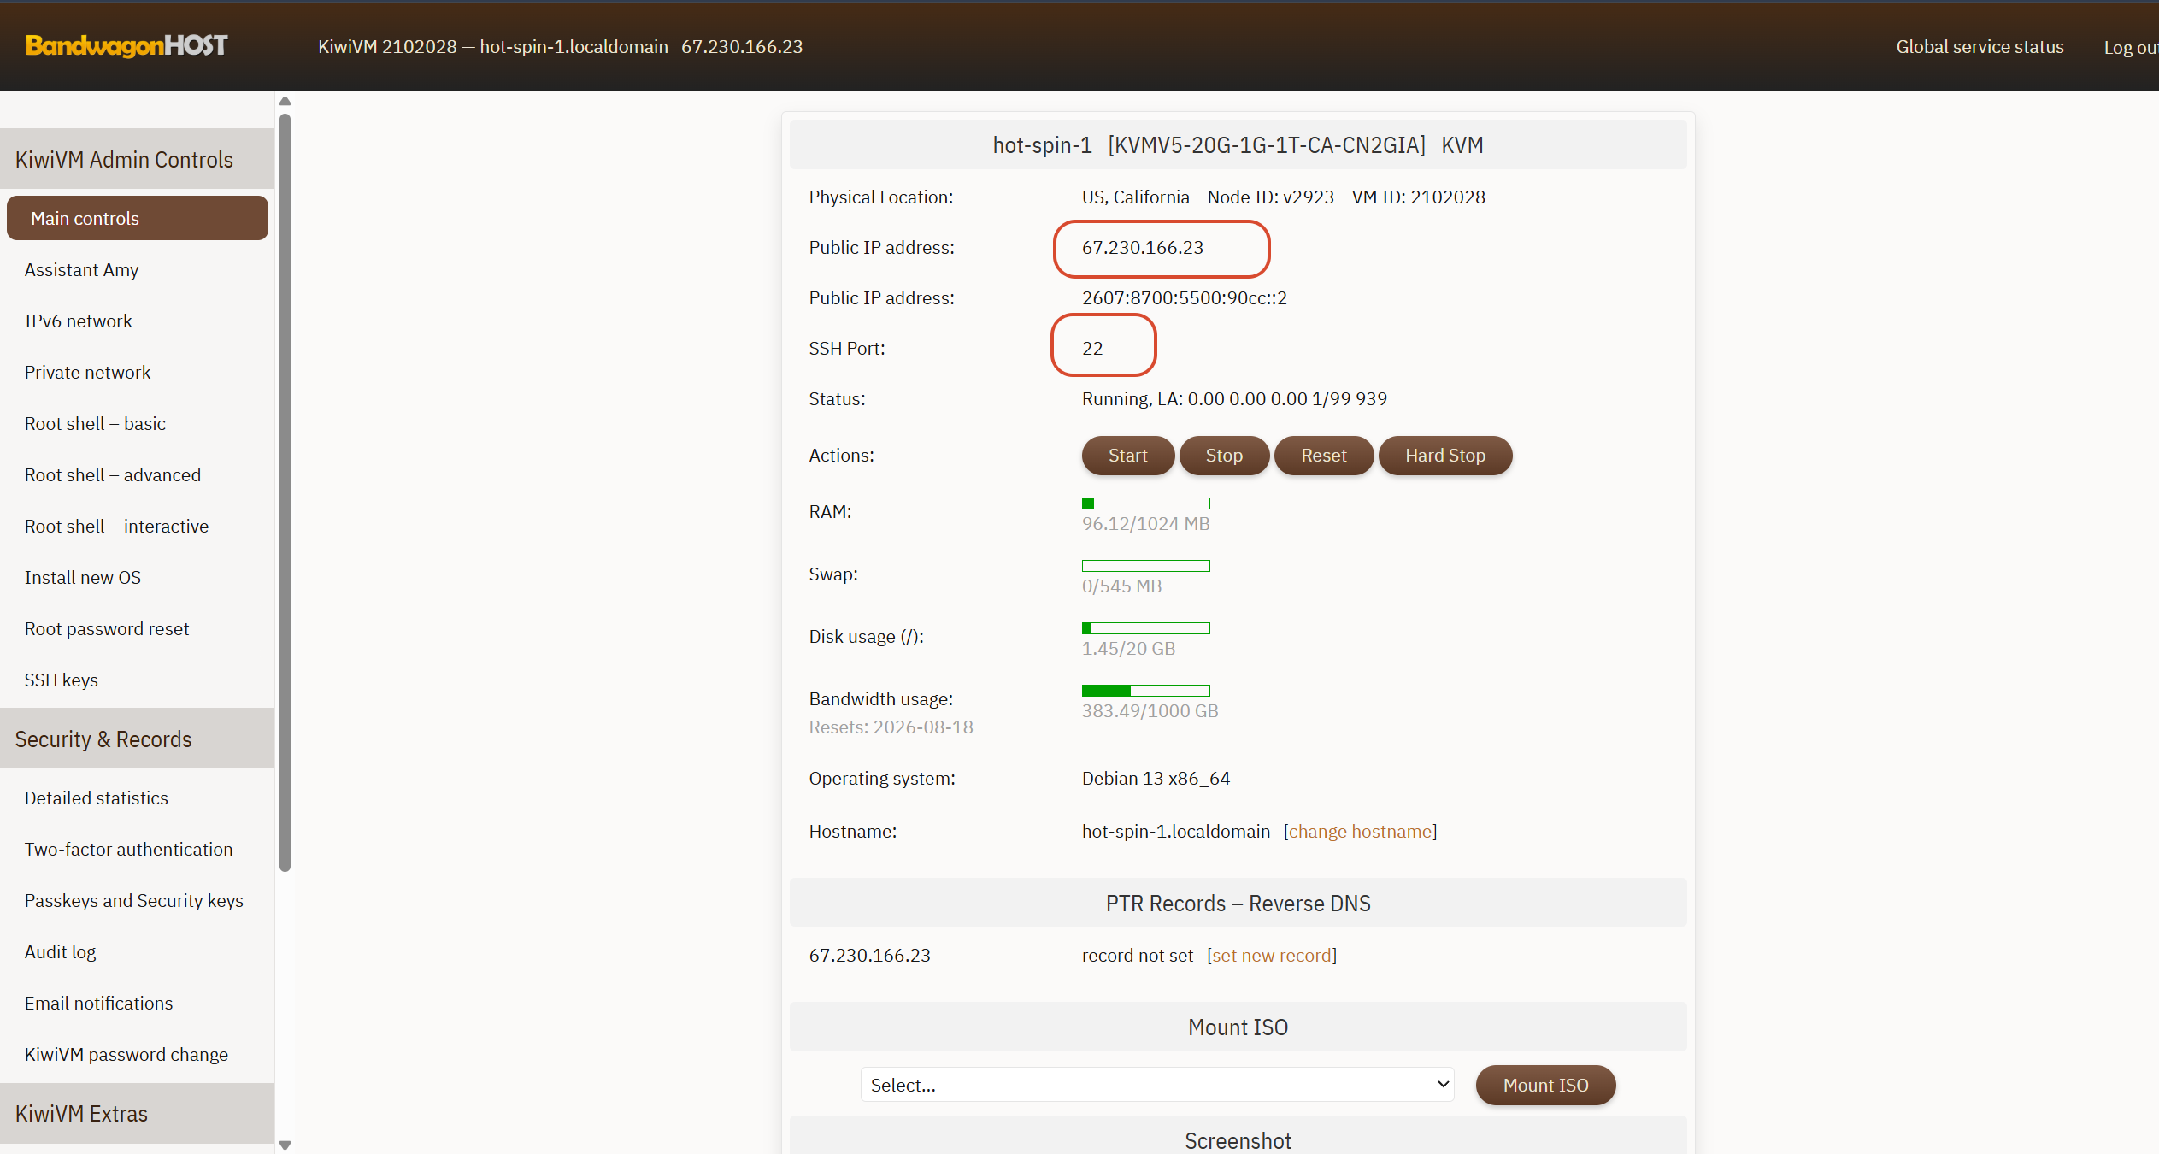This screenshot has width=2159, height=1154.
Task: Click the Hard Stop button
Action: tap(1445, 456)
